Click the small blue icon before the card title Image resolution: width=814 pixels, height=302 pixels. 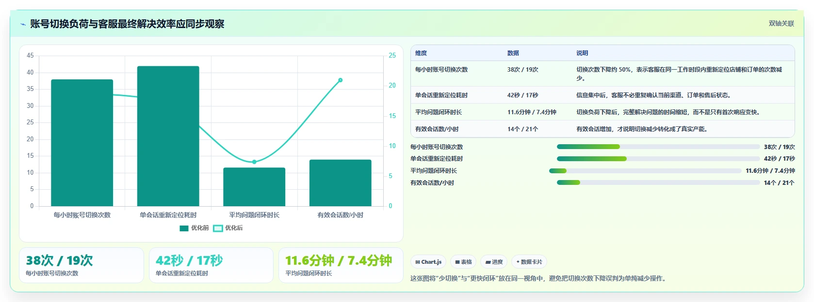[23, 24]
